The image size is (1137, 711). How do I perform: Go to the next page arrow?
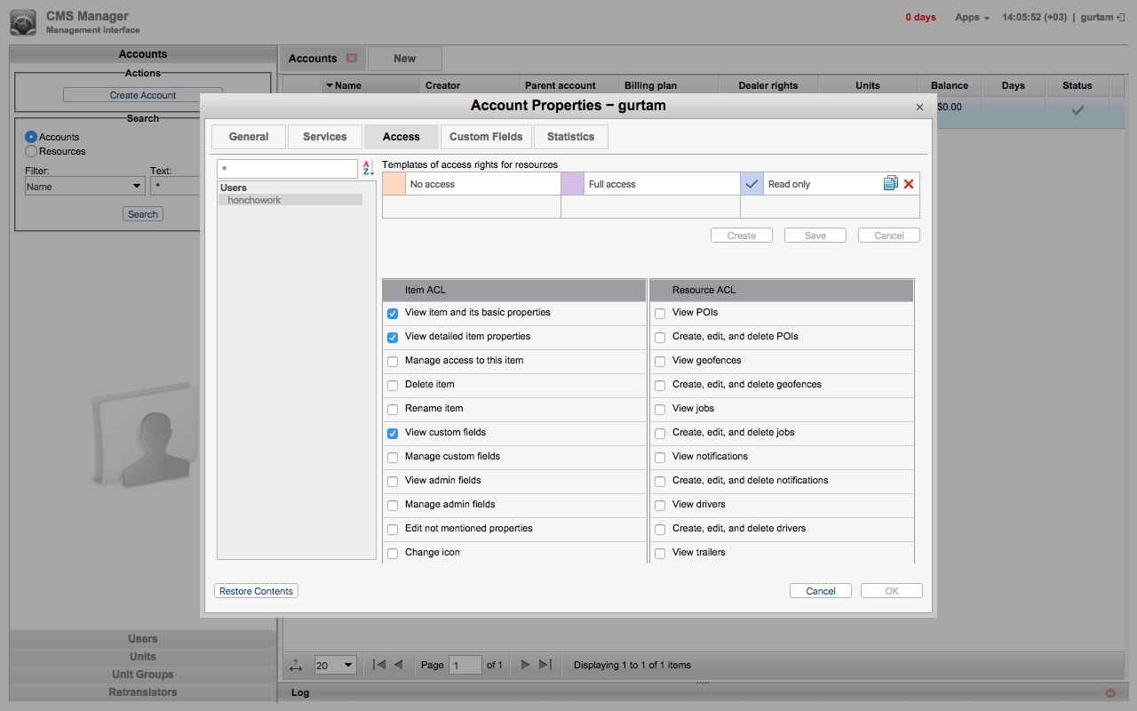(x=525, y=665)
